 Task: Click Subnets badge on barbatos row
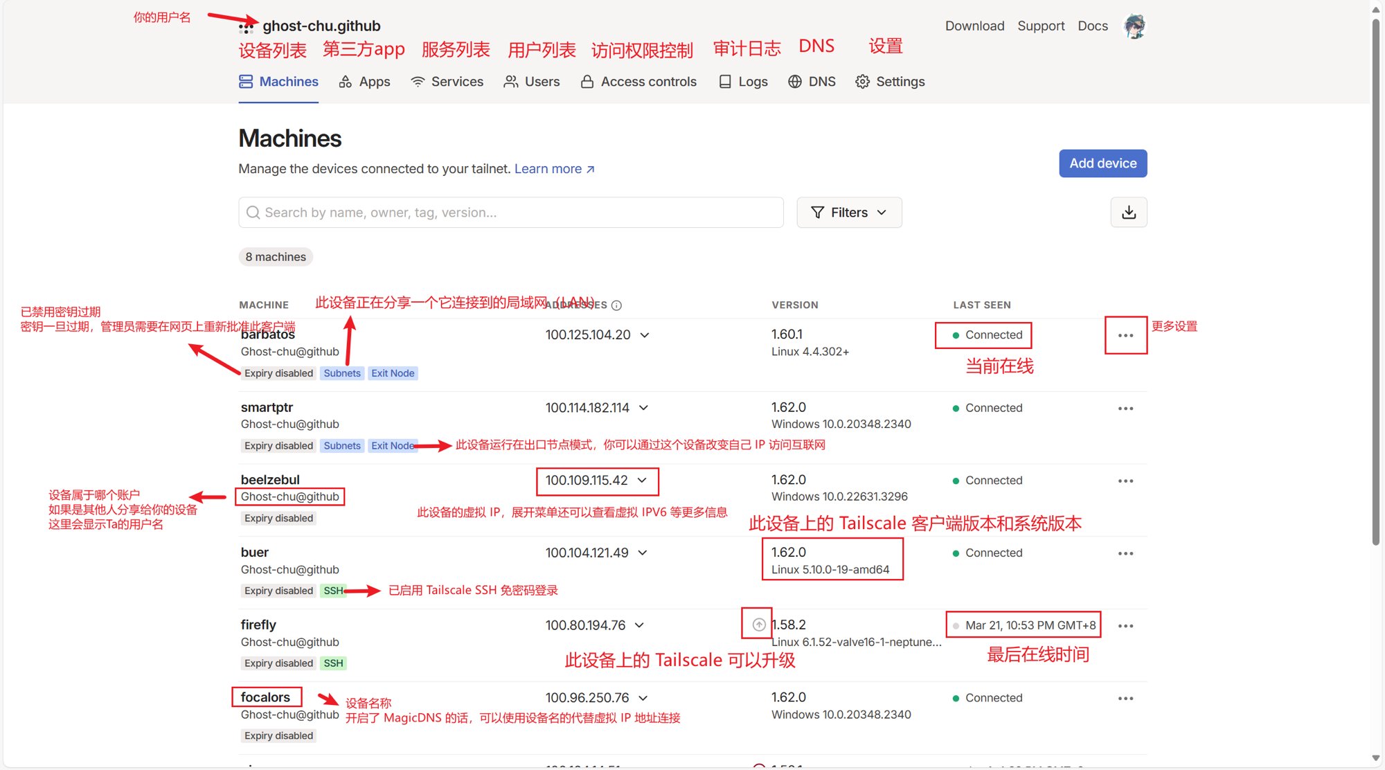[x=342, y=373]
